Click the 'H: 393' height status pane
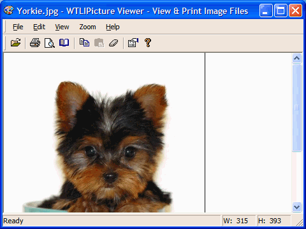Viewport: 306px width, 229px height. [x=273, y=221]
